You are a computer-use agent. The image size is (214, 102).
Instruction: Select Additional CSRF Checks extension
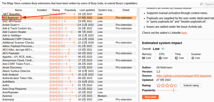(69, 39)
